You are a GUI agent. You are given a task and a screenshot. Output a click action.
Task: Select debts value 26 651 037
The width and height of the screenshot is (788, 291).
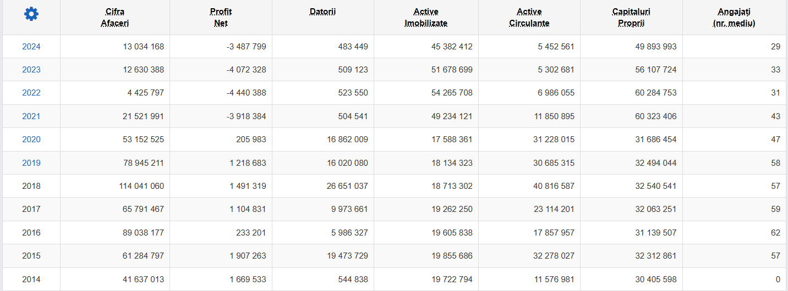click(347, 186)
